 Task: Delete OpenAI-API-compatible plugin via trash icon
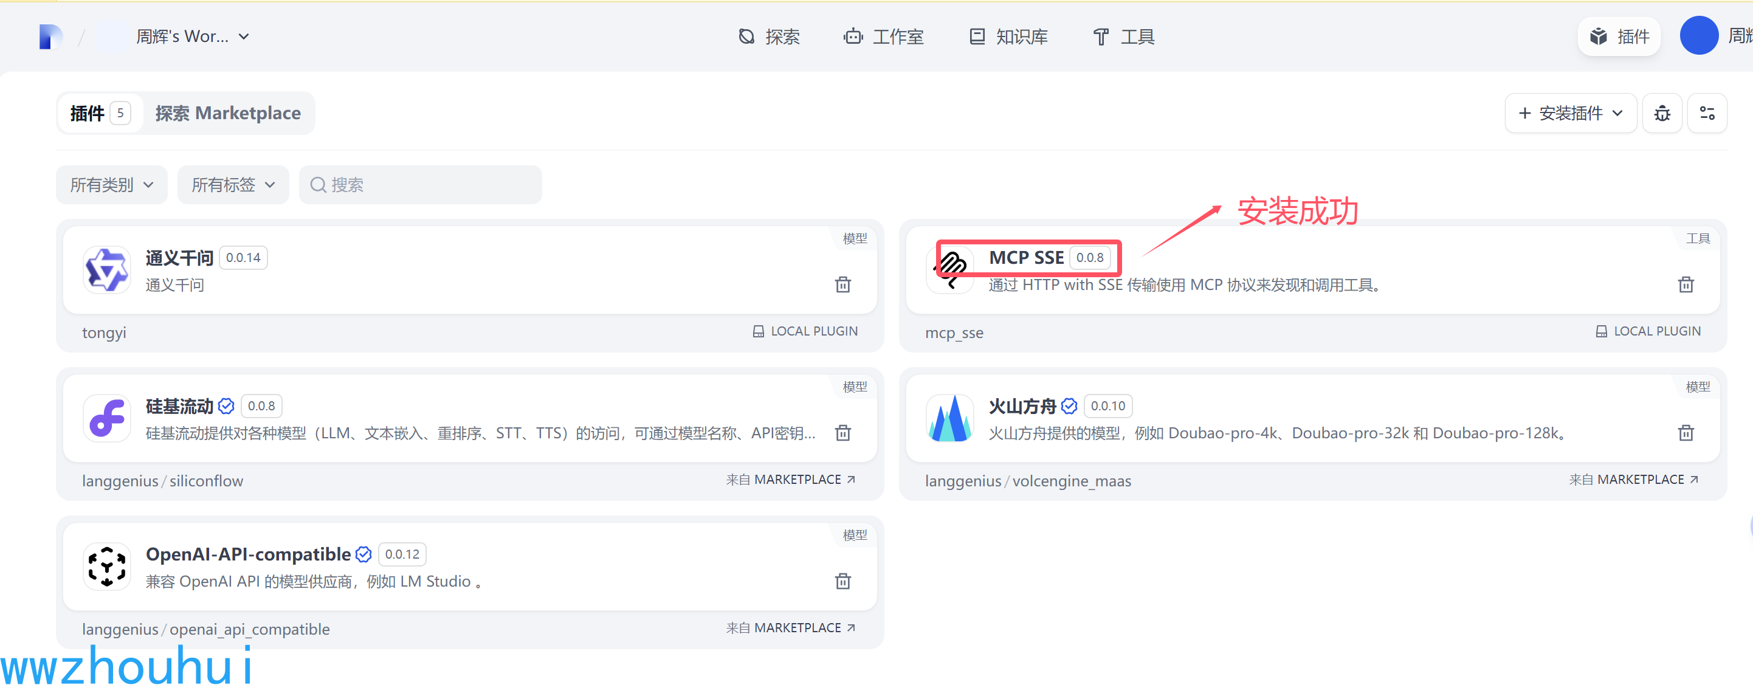842,581
